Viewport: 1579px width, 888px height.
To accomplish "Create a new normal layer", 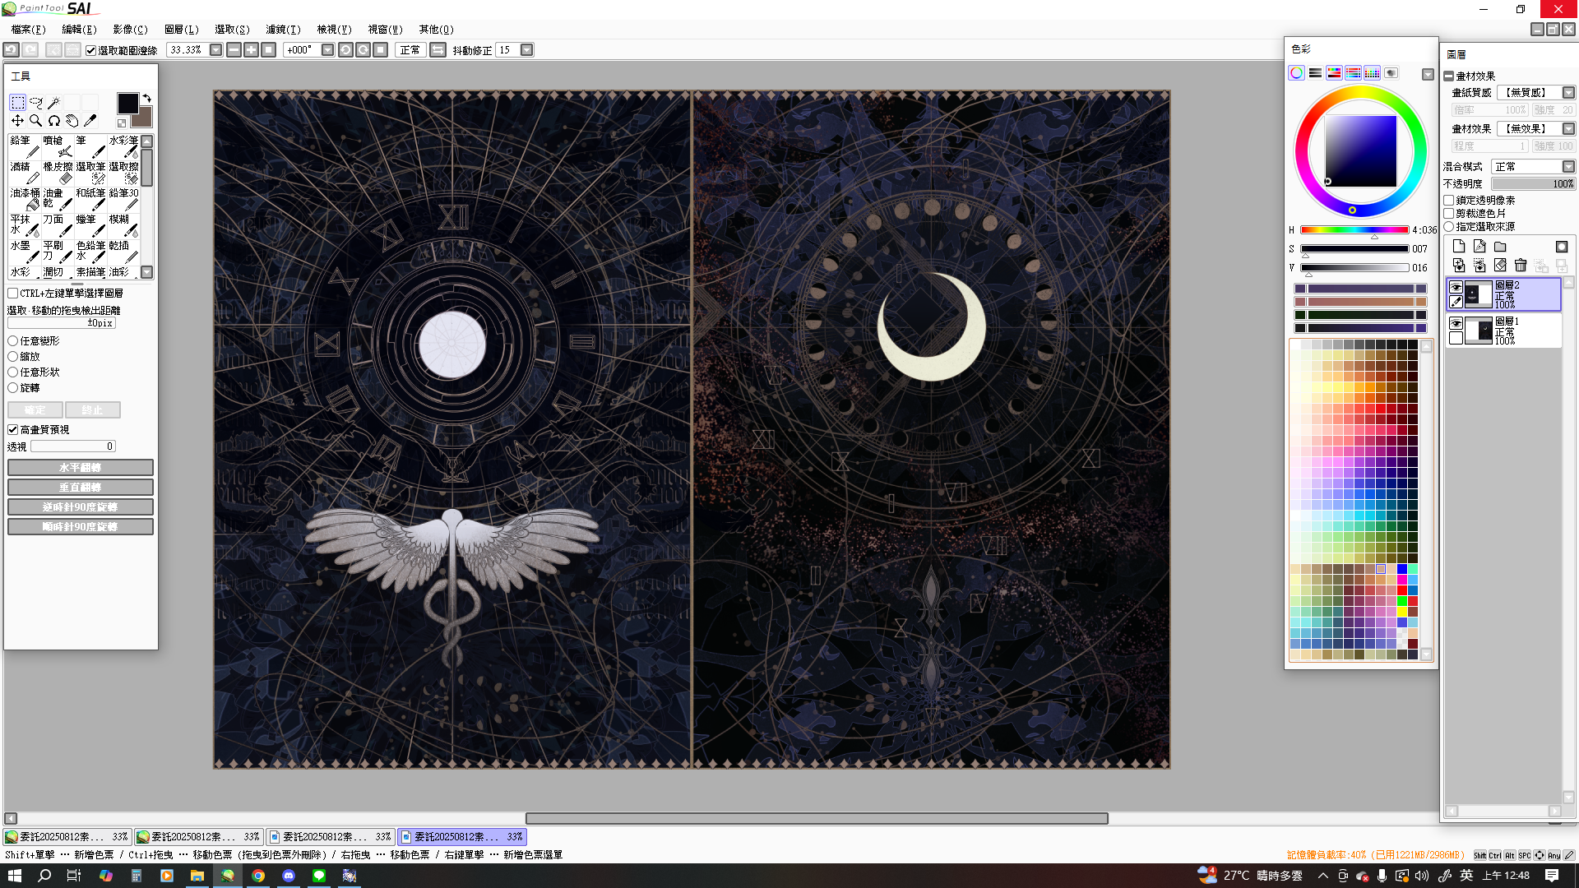I will (1459, 247).
